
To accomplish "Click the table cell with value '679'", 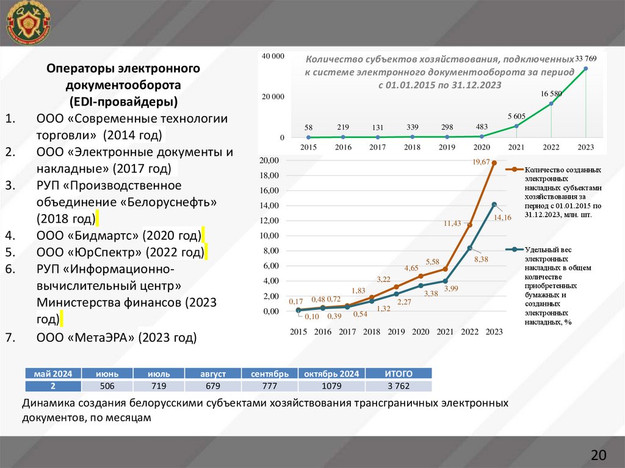I will pyautogui.click(x=213, y=386).
